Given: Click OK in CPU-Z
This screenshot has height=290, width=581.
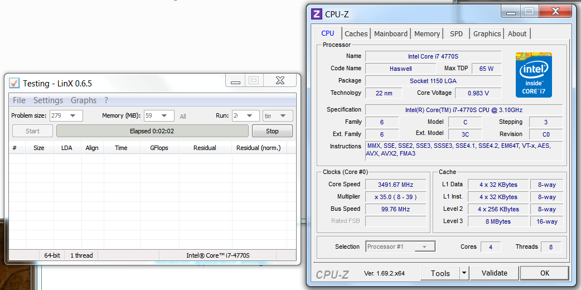Looking at the screenshot, I should tap(544, 273).
